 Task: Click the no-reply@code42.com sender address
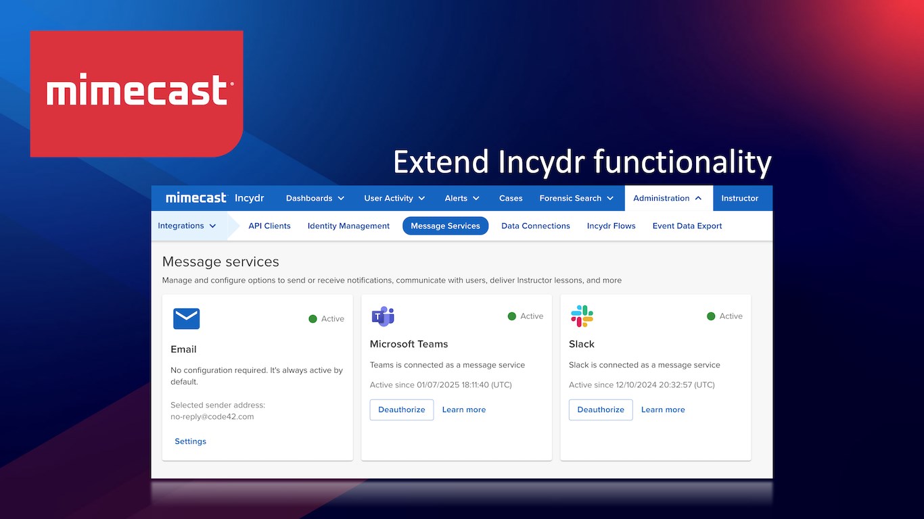212,417
